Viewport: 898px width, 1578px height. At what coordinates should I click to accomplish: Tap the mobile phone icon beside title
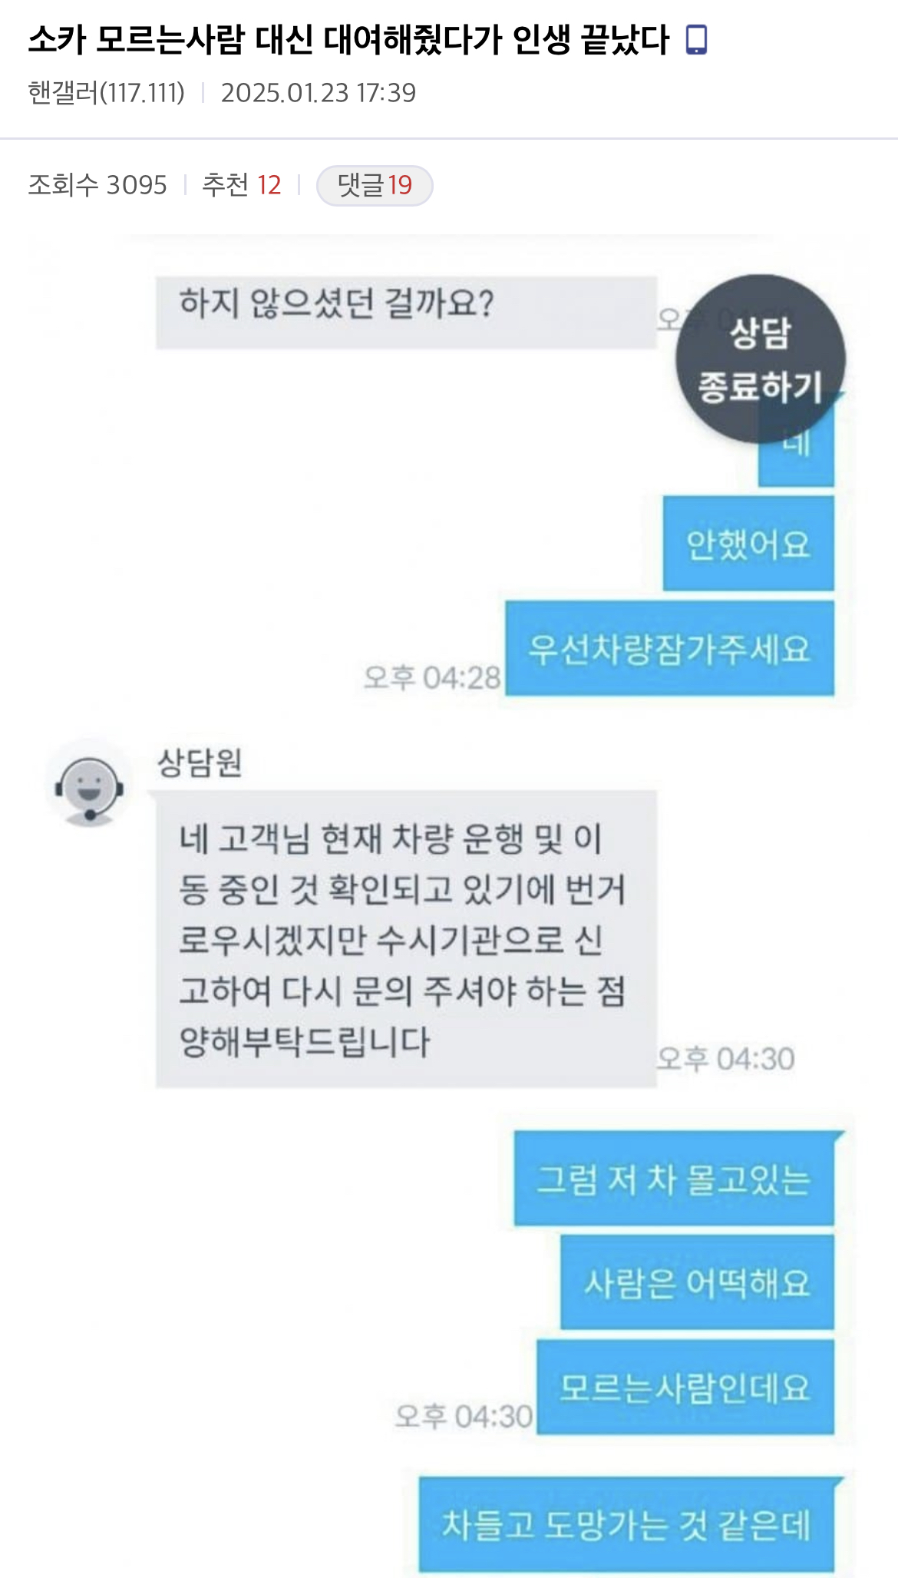click(696, 40)
